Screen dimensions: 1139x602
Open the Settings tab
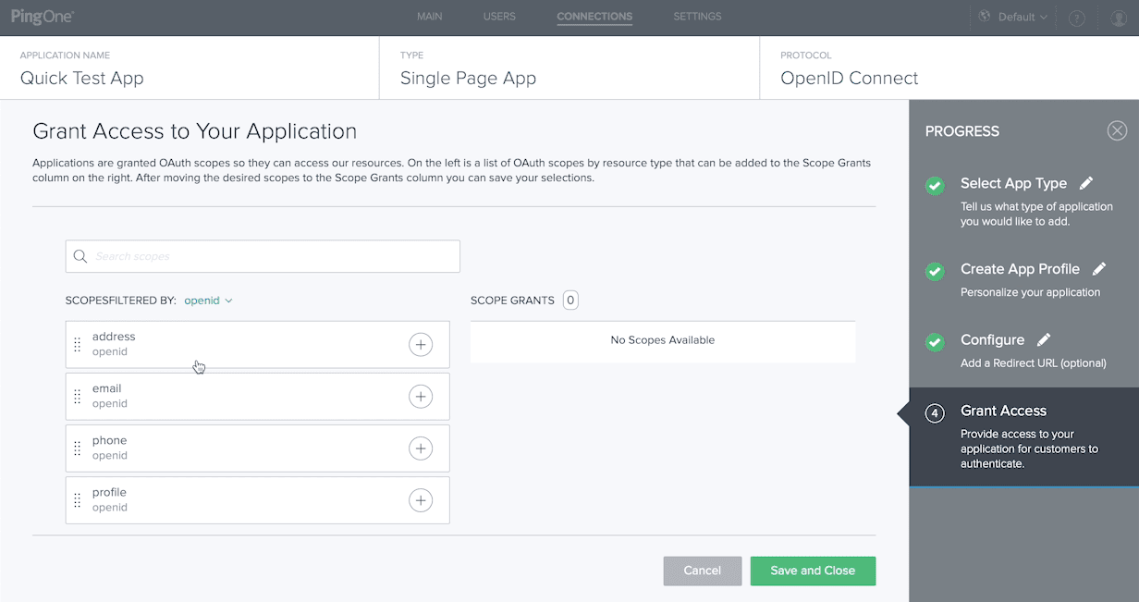coord(697,17)
